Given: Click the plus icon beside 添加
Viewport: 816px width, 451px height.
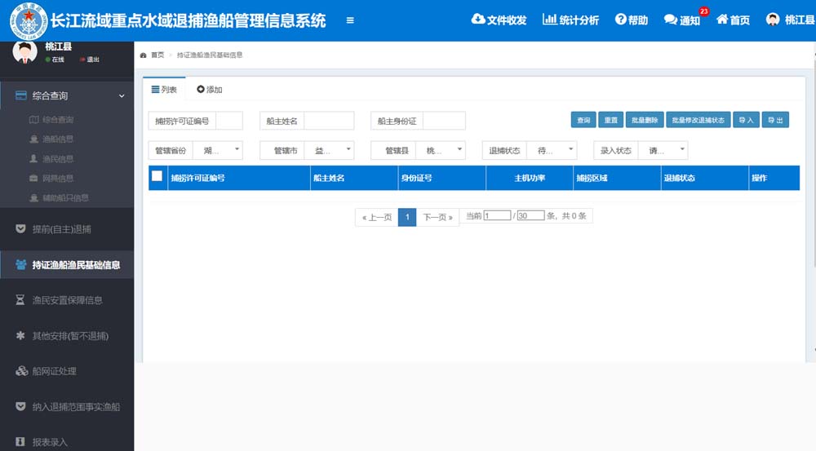Looking at the screenshot, I should click(201, 90).
